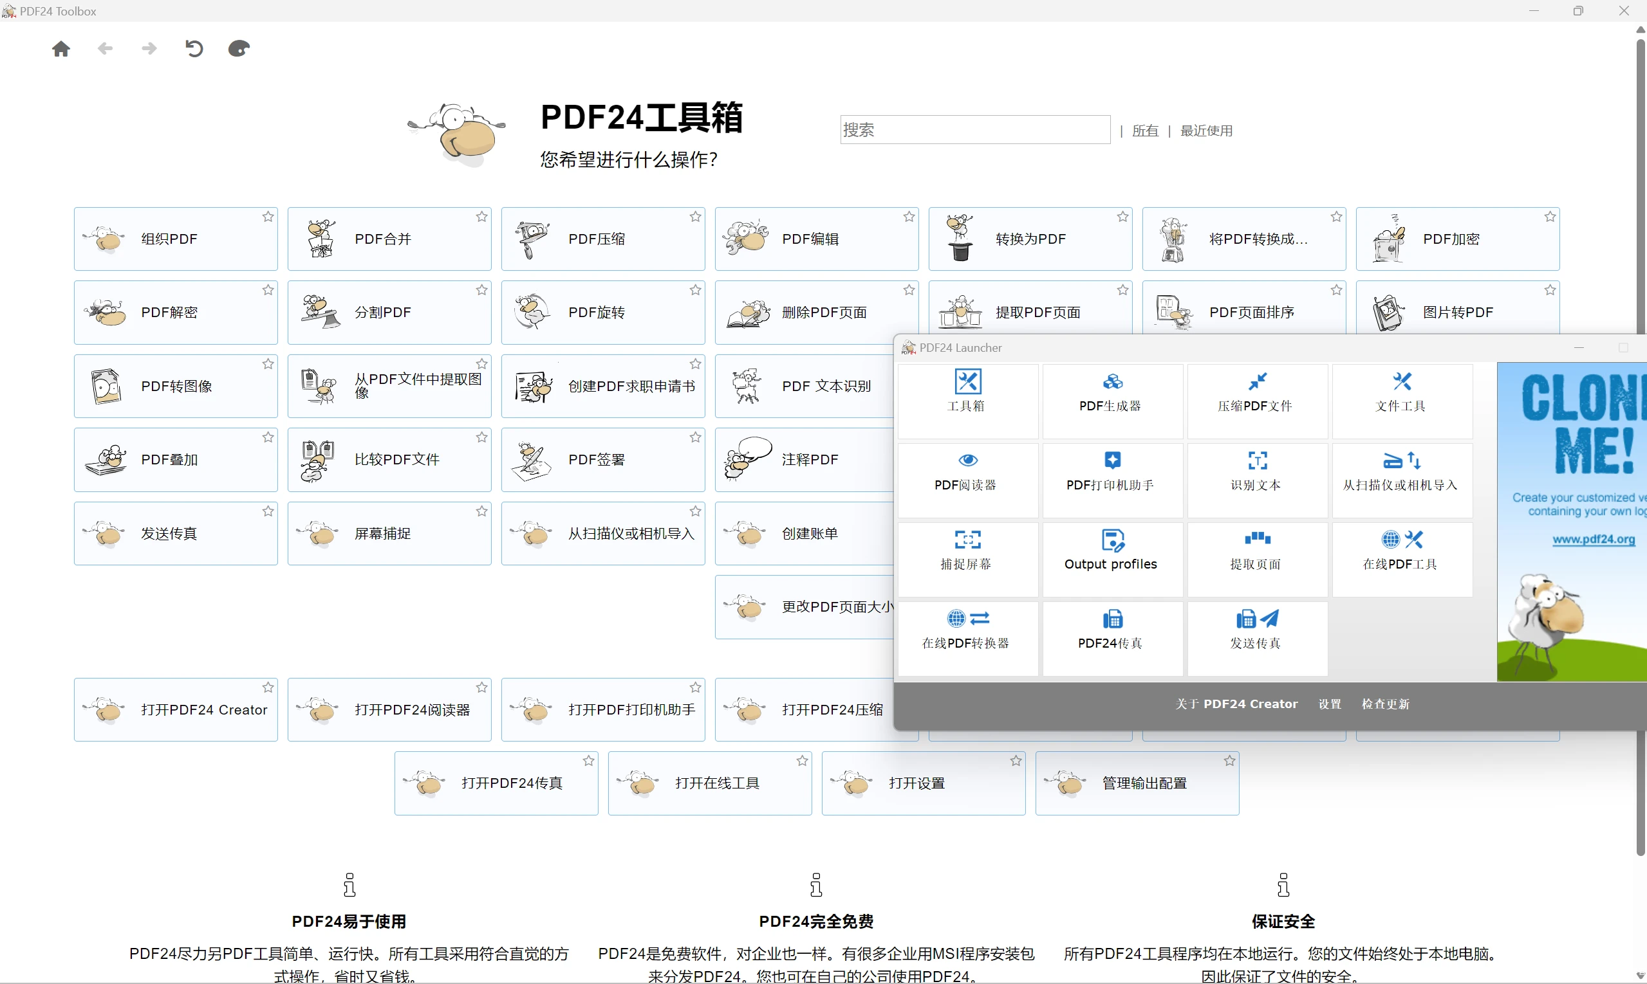The height and width of the screenshot is (984, 1647).
Task: Open the 图片转PDF tool
Action: 1458,307
